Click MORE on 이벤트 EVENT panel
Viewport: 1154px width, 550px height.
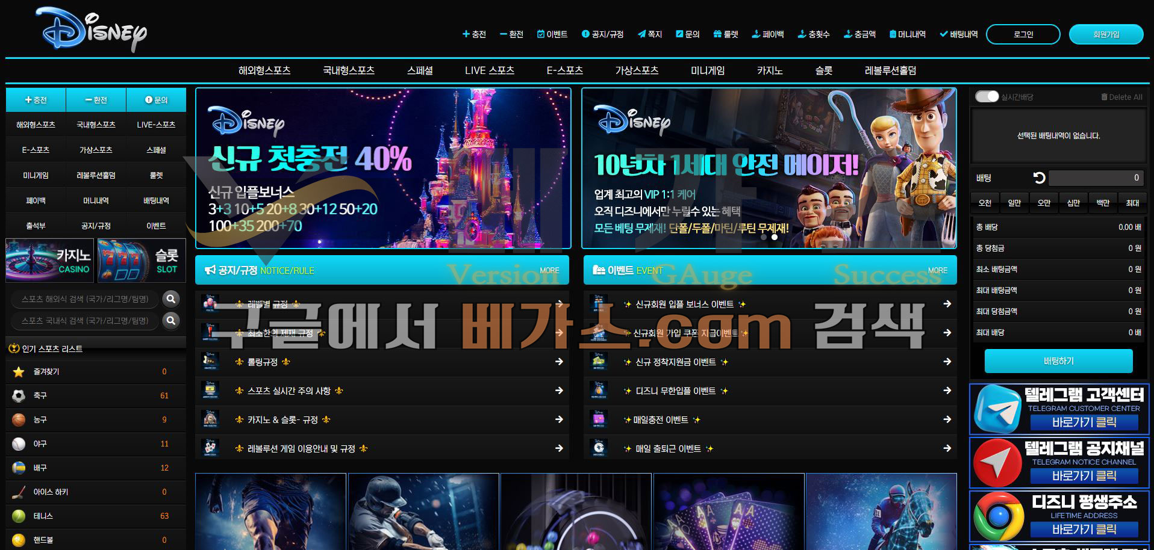point(937,271)
